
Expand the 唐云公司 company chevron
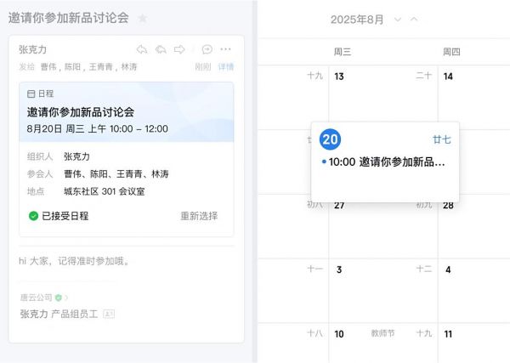66,298
